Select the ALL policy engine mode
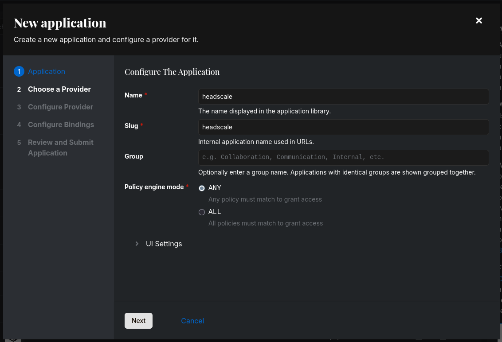Image resolution: width=502 pixels, height=342 pixels. (202, 212)
